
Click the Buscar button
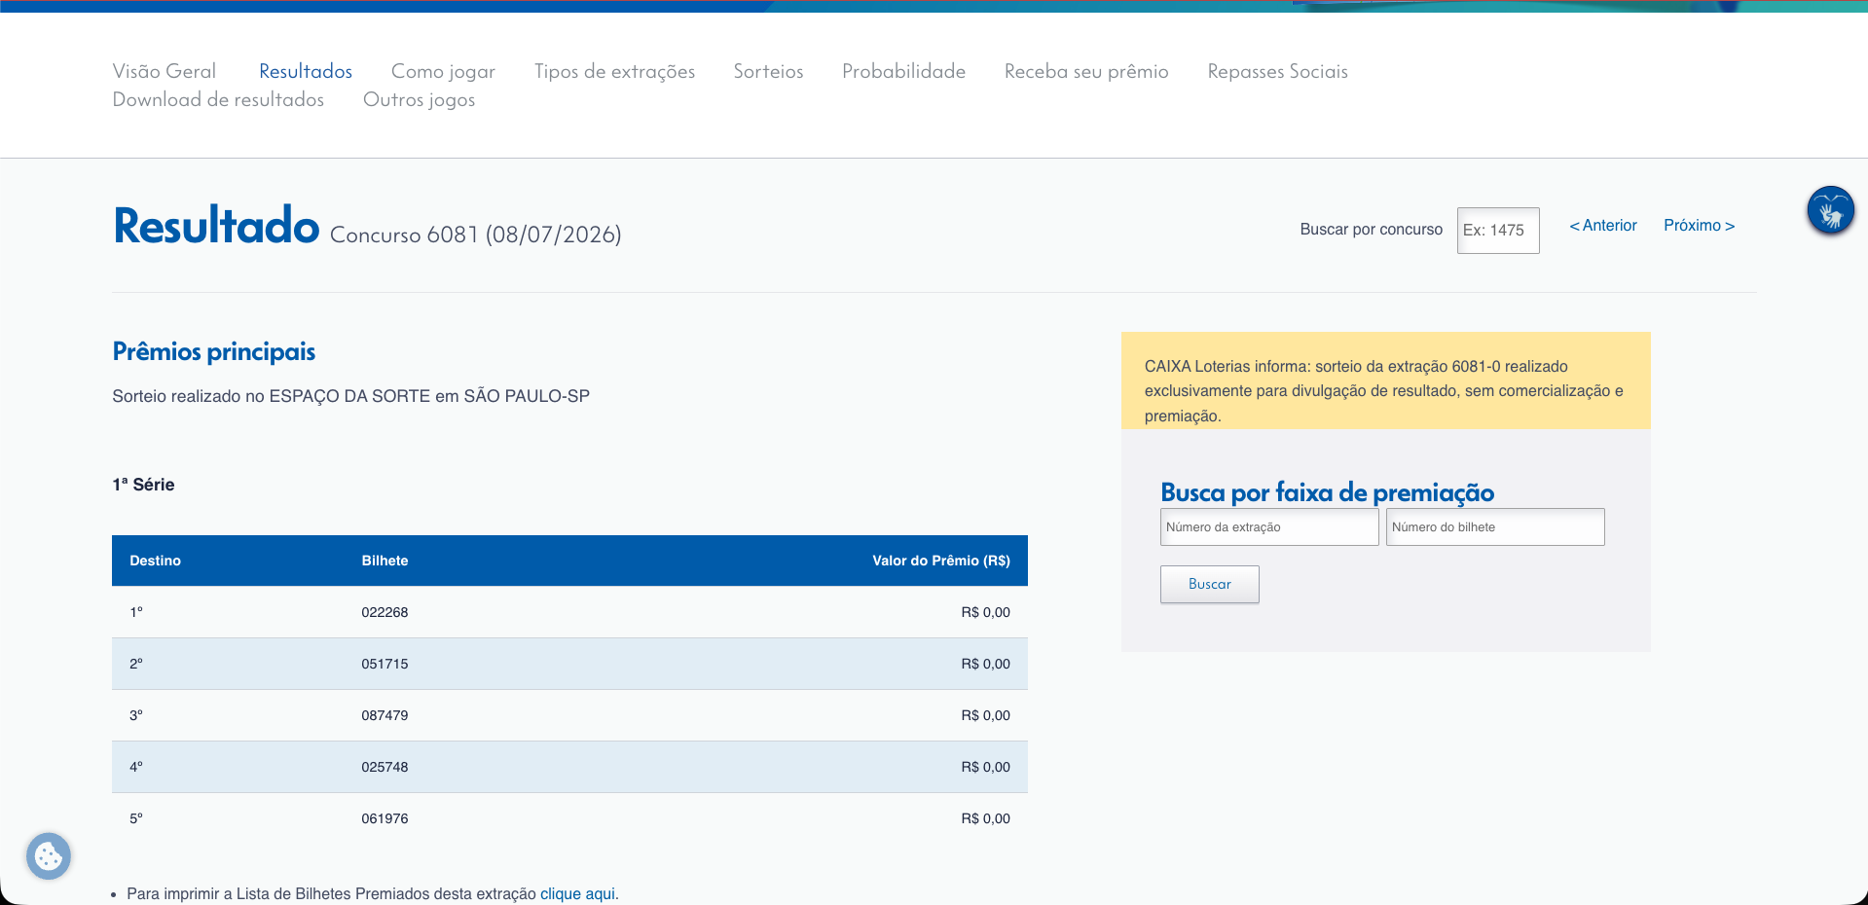1210,584
